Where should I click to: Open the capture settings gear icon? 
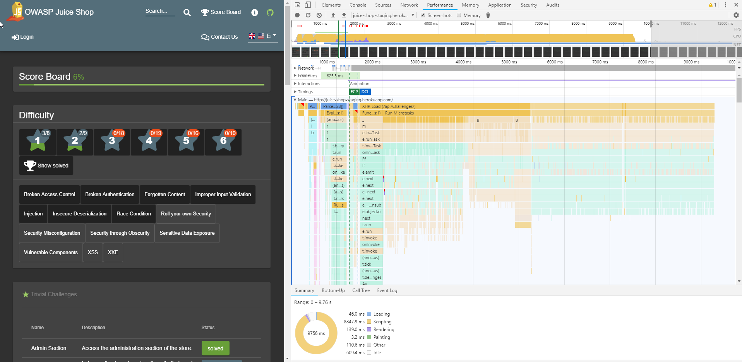736,15
